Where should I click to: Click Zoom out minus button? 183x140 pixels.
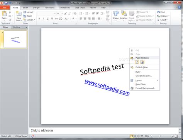tap(152, 136)
